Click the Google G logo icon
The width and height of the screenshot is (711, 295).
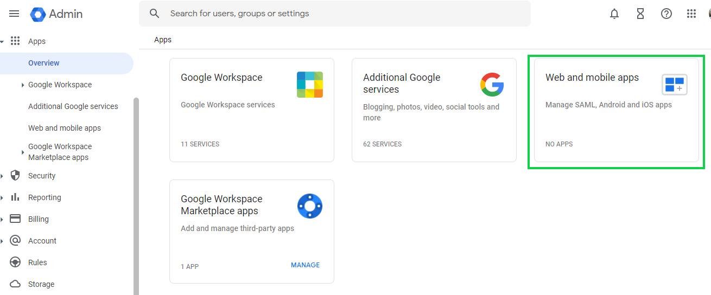492,85
